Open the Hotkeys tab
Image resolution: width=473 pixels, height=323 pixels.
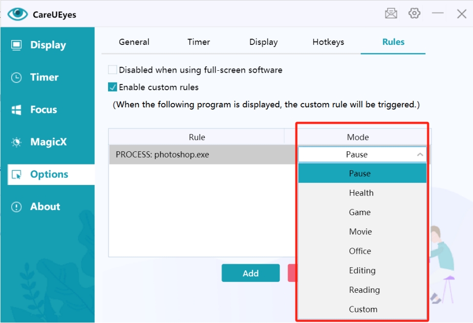point(328,42)
